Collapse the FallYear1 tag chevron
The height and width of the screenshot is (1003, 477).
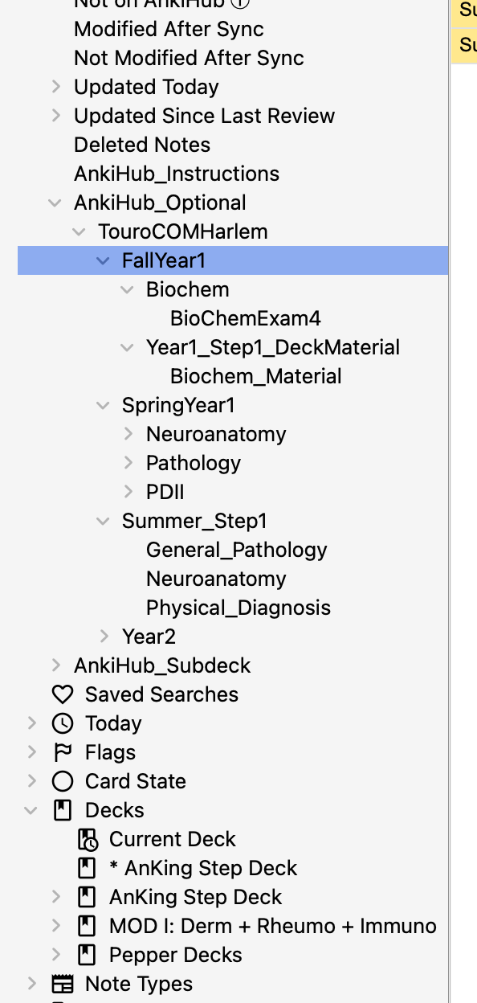click(103, 260)
